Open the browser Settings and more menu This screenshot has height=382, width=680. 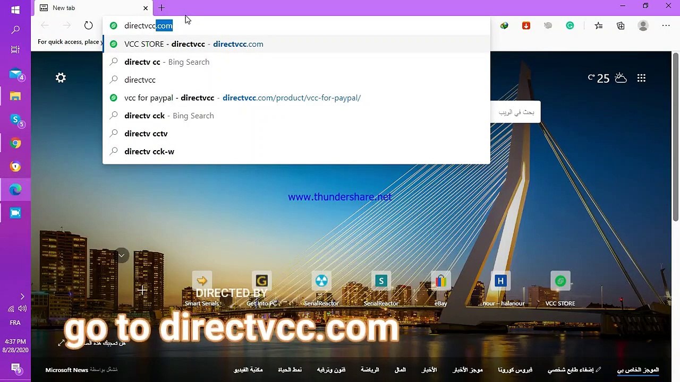click(666, 25)
